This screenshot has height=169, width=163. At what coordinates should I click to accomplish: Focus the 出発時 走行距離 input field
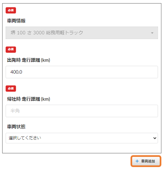point(82,72)
